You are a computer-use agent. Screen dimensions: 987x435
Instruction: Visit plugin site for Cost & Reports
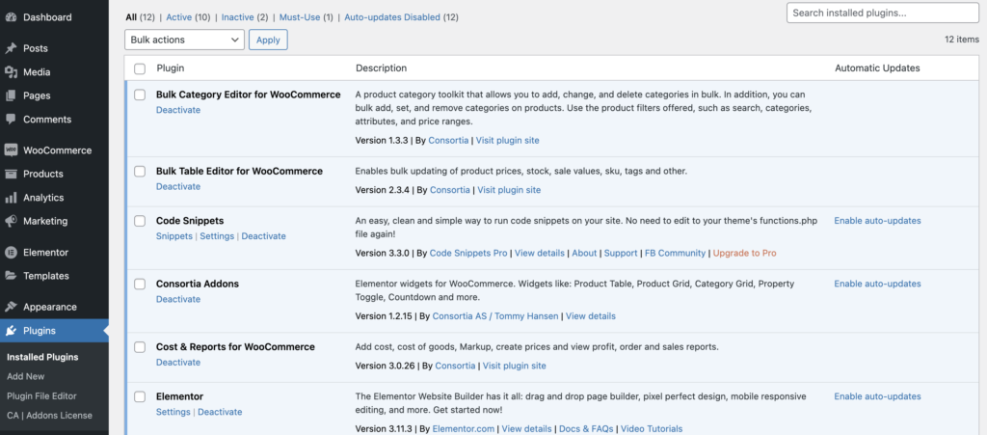[515, 366]
